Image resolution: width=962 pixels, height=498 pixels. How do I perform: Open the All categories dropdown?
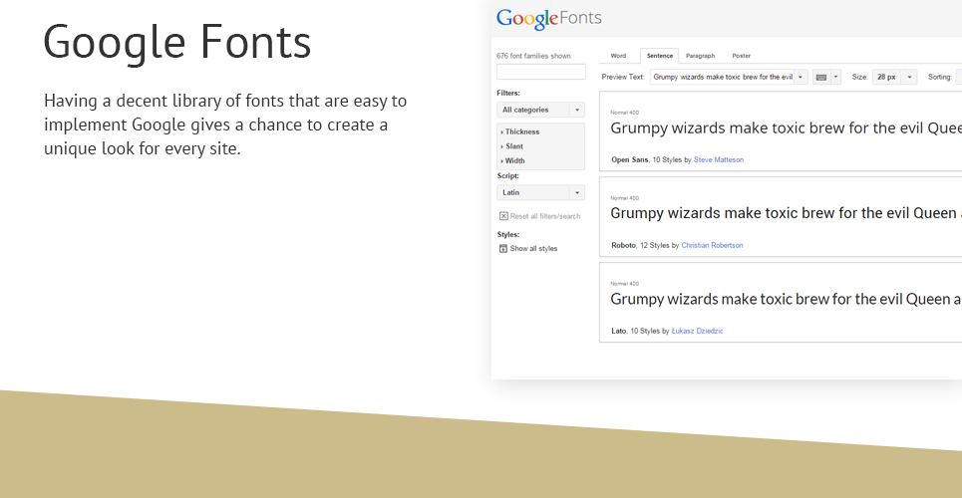540,110
